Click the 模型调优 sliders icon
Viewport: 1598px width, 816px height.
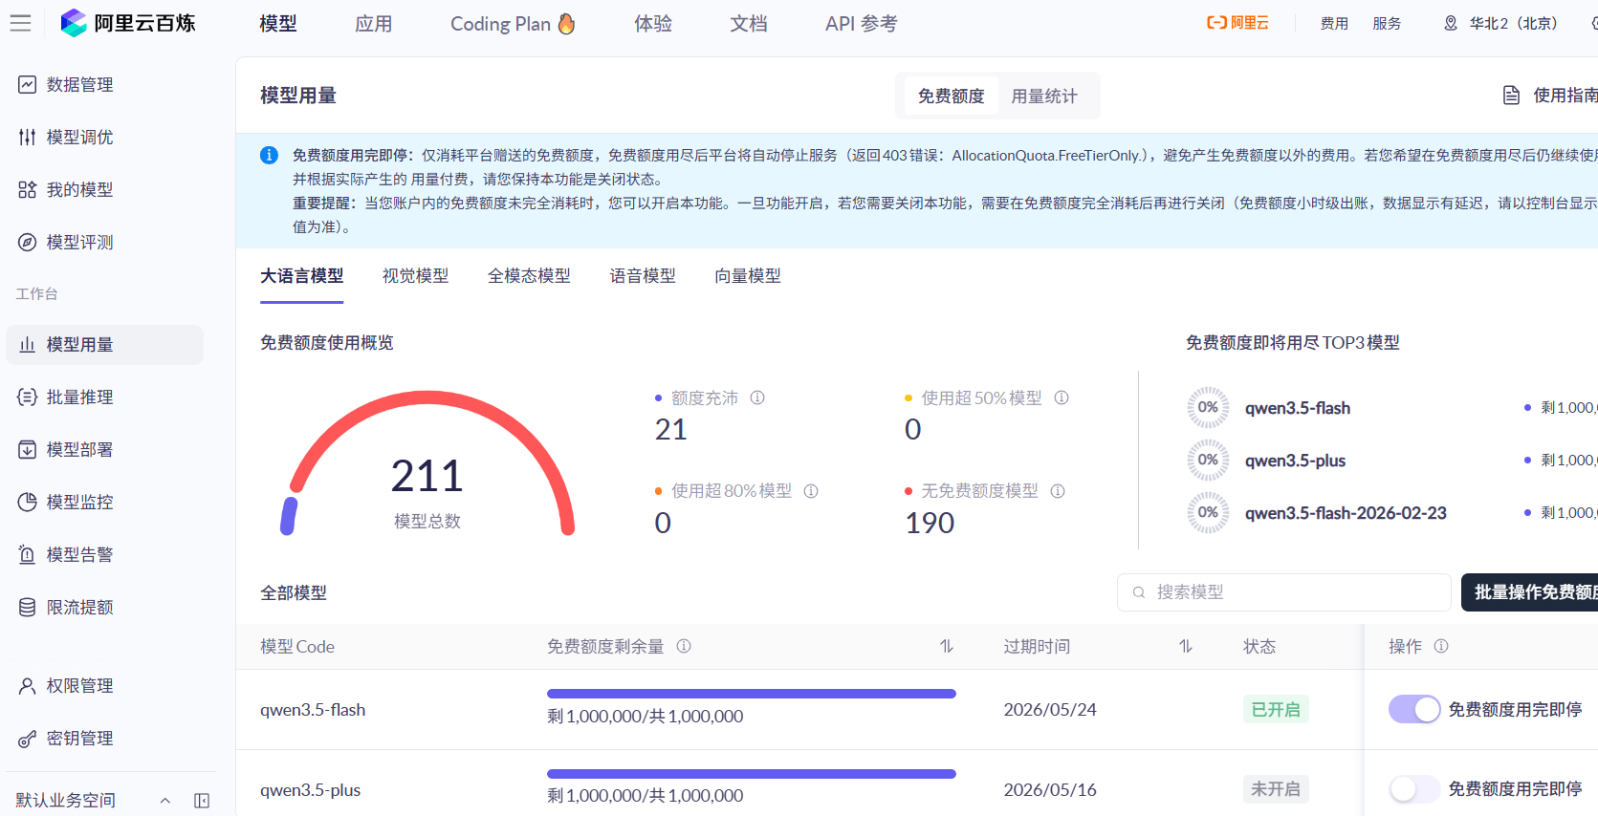(x=28, y=138)
